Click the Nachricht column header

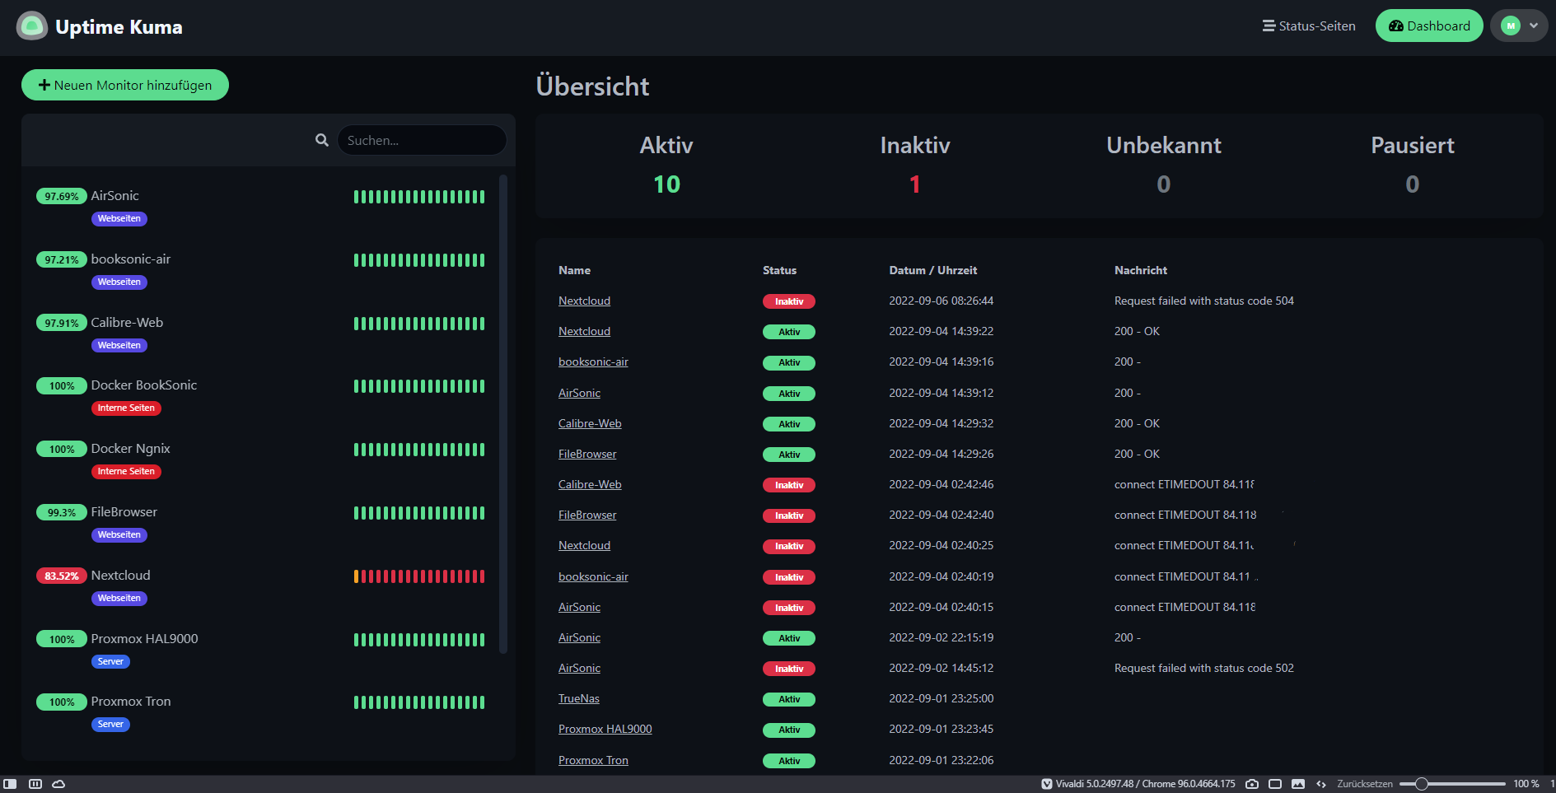click(1141, 270)
